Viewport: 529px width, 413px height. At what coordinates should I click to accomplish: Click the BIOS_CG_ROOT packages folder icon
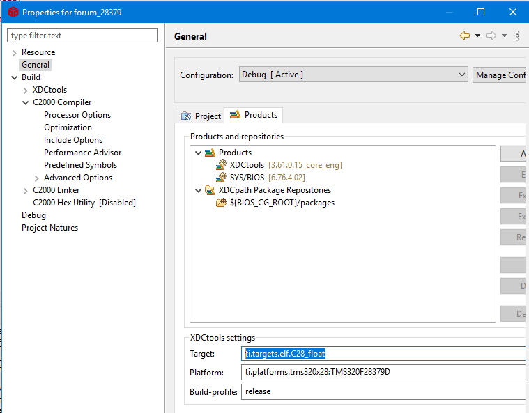[x=222, y=203]
